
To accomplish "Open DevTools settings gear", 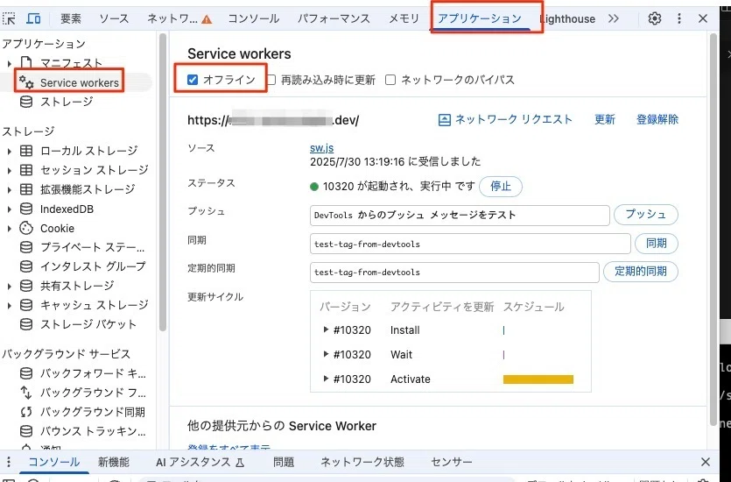I will tap(655, 18).
